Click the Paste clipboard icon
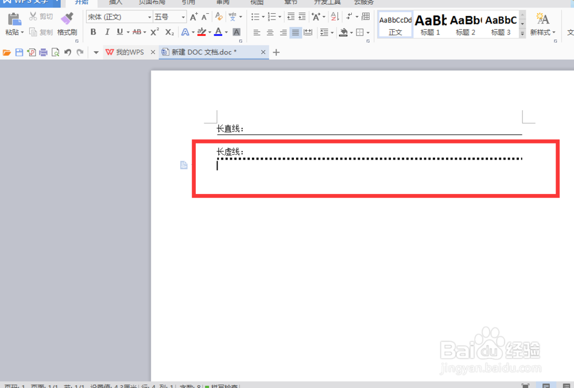This screenshot has height=388, width=574. 14,19
